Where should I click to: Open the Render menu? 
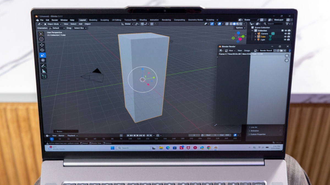click(55, 20)
